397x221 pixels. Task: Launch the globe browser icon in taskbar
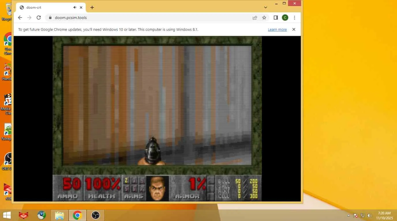42,215
